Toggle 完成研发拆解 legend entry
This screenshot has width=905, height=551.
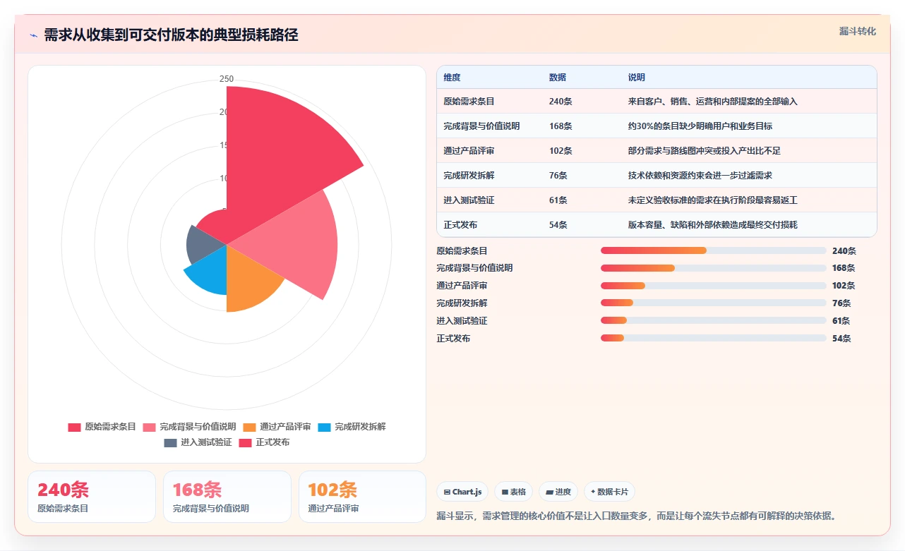(x=352, y=427)
